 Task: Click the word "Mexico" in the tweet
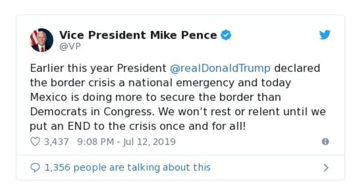(48, 97)
